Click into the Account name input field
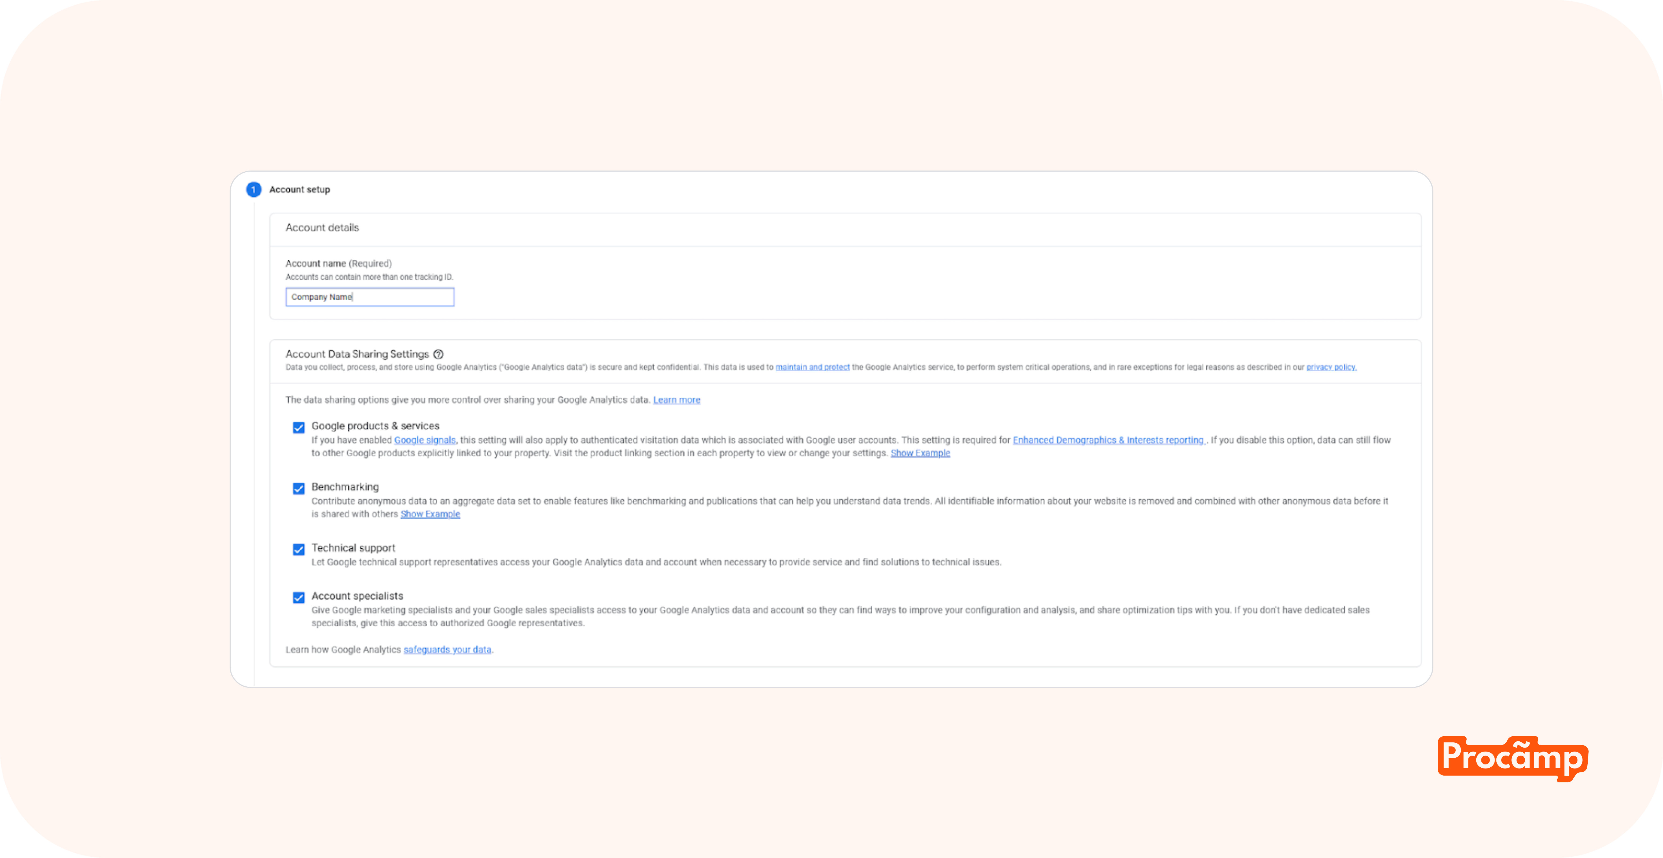The width and height of the screenshot is (1663, 858). click(x=369, y=297)
